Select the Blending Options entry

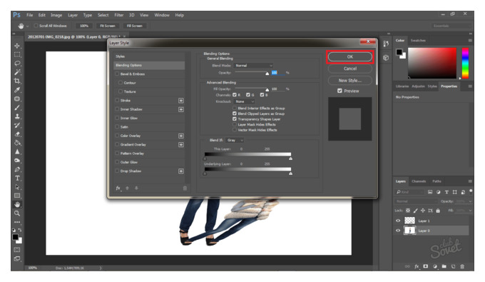pyautogui.click(x=150, y=65)
